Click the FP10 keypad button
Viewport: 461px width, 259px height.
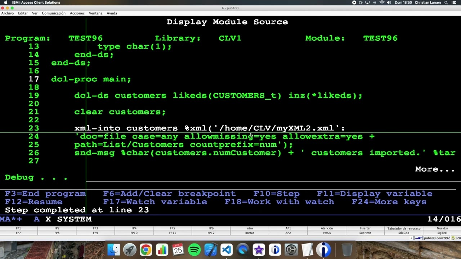click(134, 233)
